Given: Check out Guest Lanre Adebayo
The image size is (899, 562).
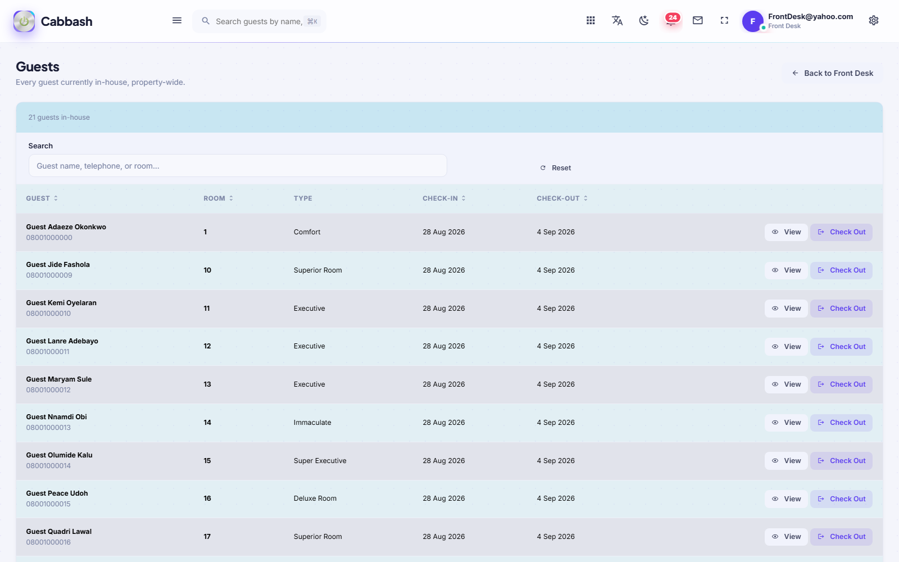Looking at the screenshot, I should (x=841, y=347).
